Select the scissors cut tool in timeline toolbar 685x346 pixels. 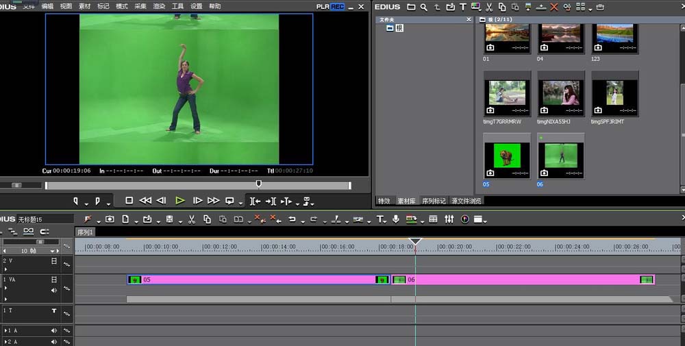[191, 219]
